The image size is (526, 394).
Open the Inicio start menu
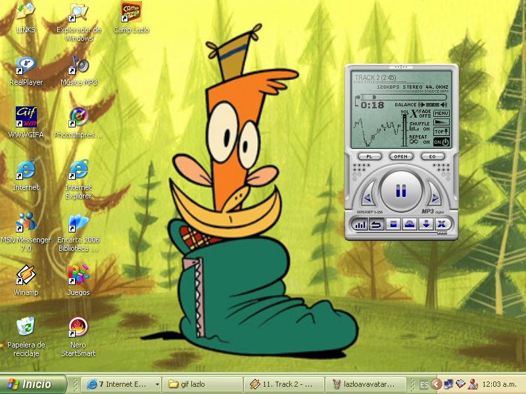[x=33, y=384]
